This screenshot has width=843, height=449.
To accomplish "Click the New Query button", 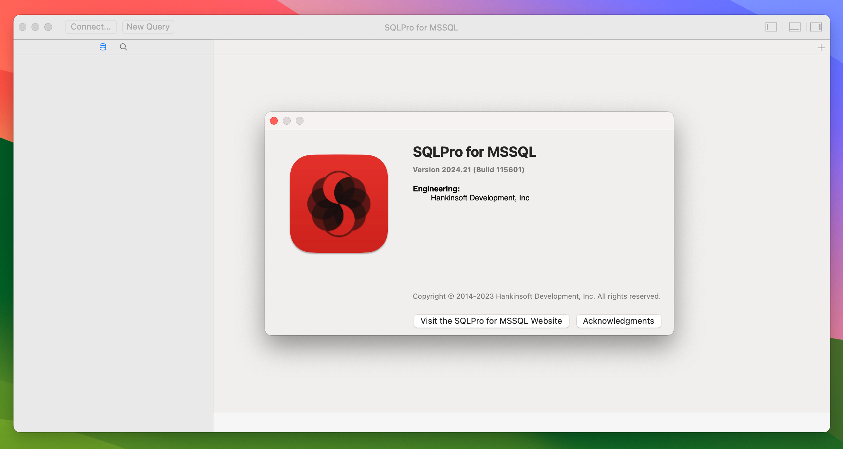I will pyautogui.click(x=147, y=26).
